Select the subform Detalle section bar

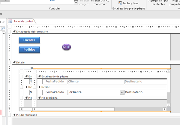[102, 87]
